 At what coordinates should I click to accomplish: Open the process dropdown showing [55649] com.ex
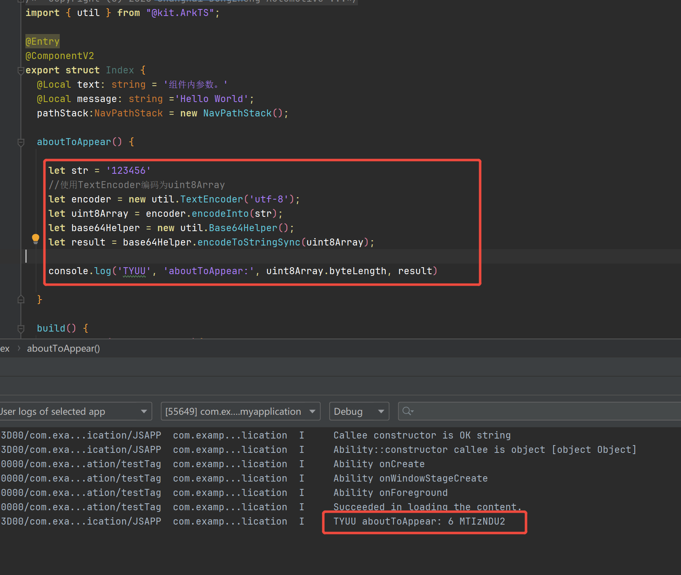240,411
